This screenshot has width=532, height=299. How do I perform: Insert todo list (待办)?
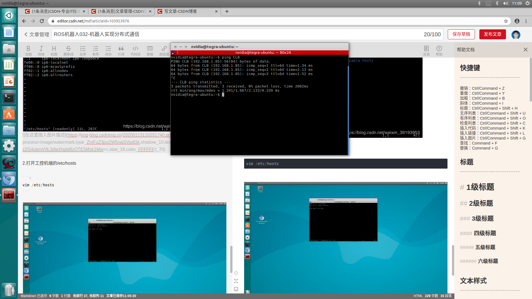[108, 51]
